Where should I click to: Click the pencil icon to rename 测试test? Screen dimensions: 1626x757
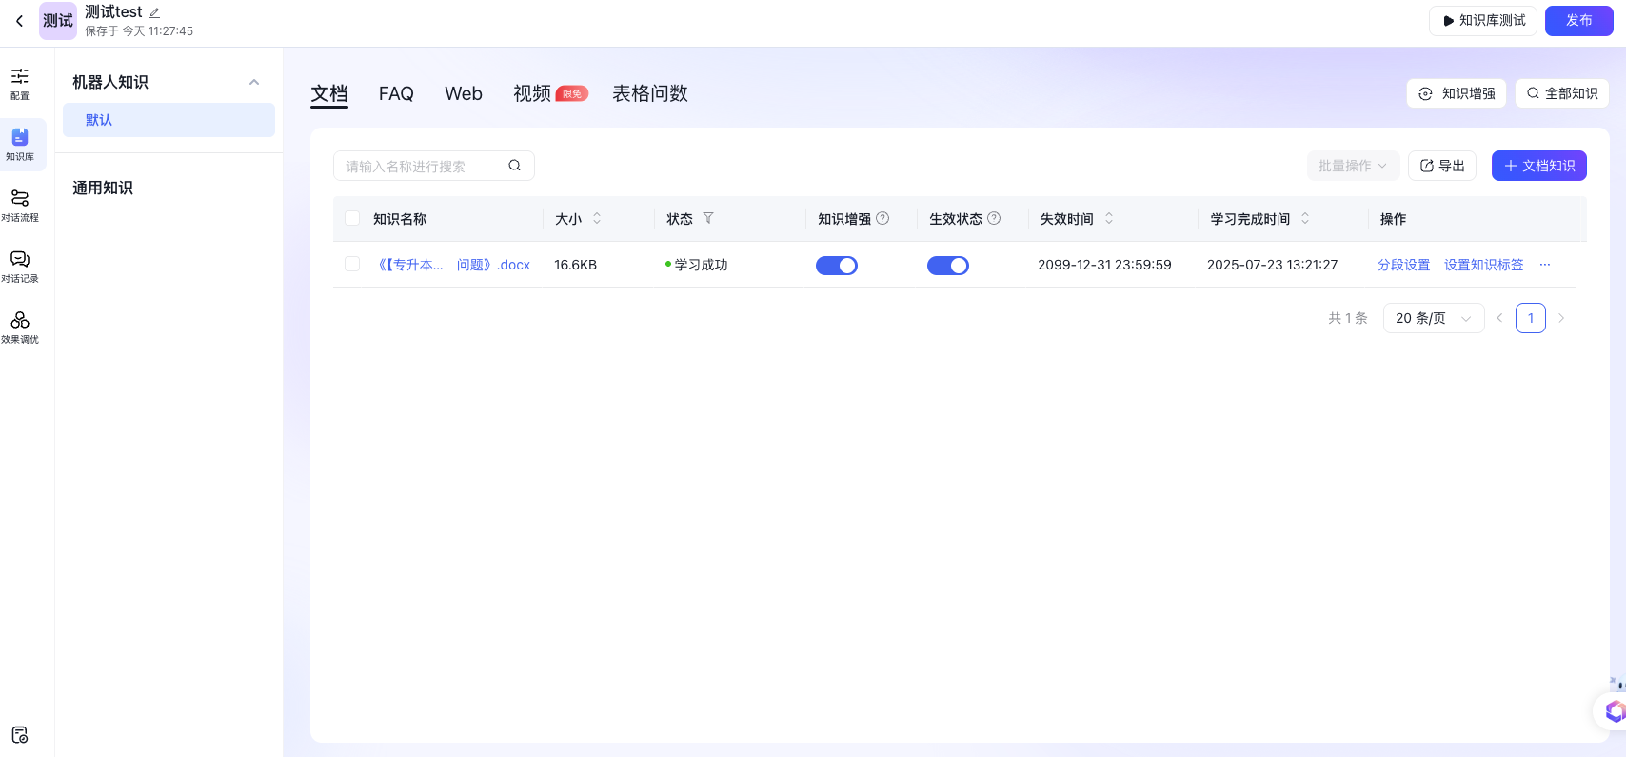pos(154,12)
